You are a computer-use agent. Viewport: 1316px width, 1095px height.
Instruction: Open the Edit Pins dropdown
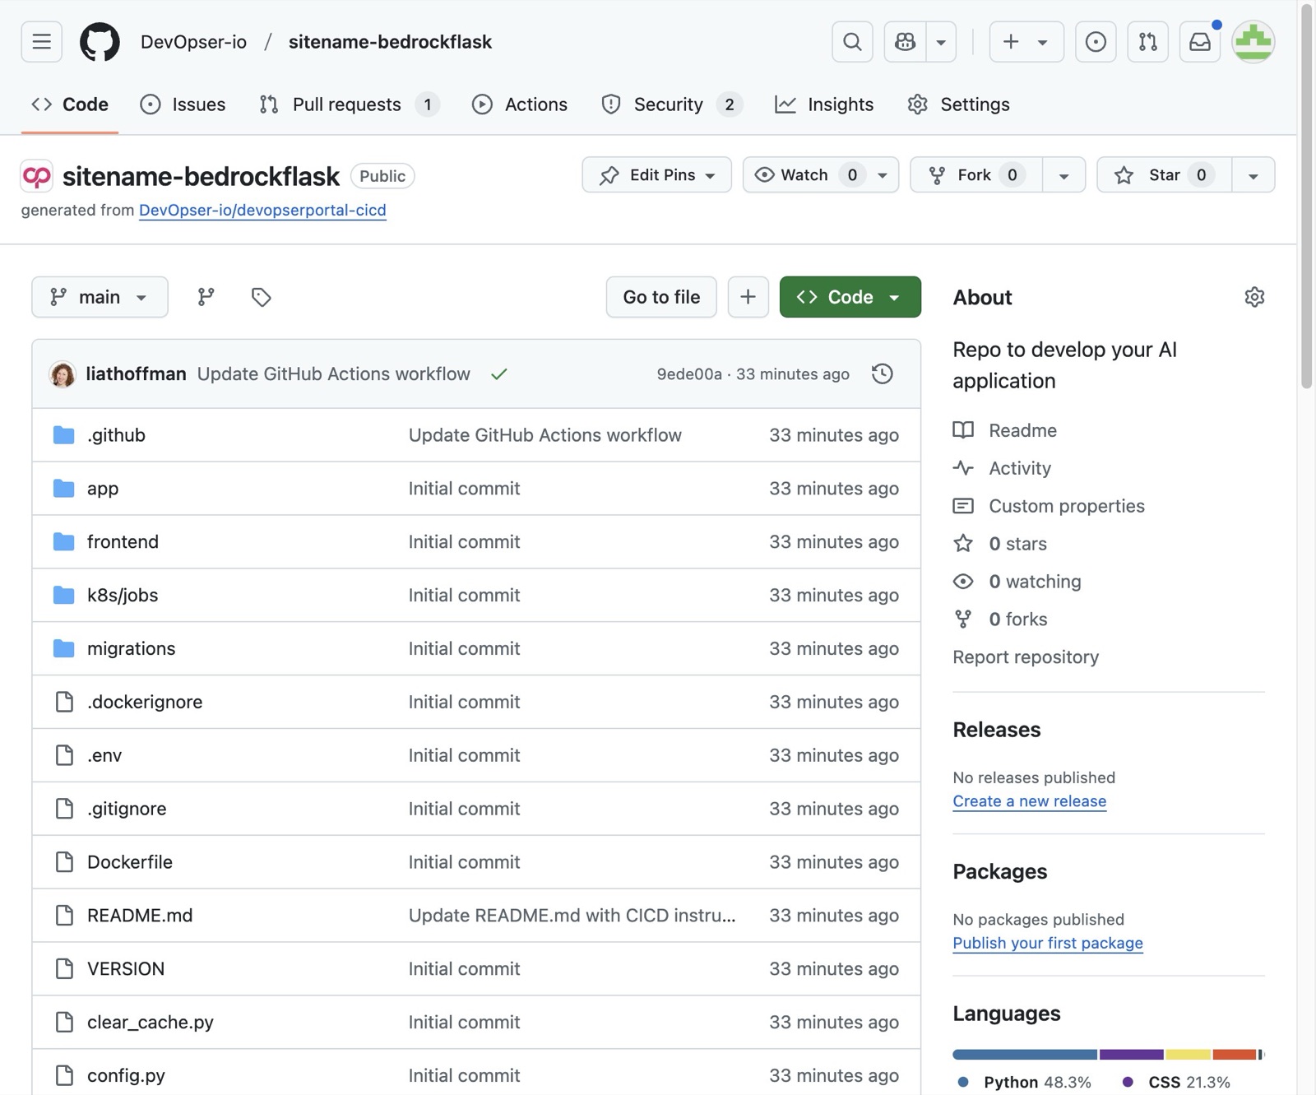point(656,175)
